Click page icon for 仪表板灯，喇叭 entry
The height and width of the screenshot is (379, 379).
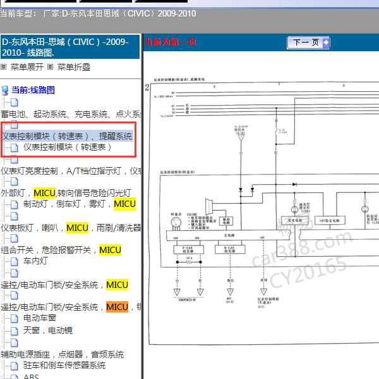(15, 216)
